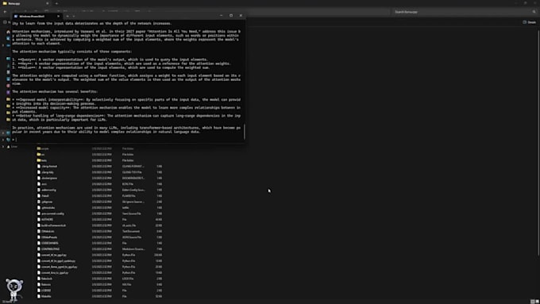Switch to details list view icon
Image resolution: width=540 pixels, height=304 pixels.
pyautogui.click(x=532, y=302)
